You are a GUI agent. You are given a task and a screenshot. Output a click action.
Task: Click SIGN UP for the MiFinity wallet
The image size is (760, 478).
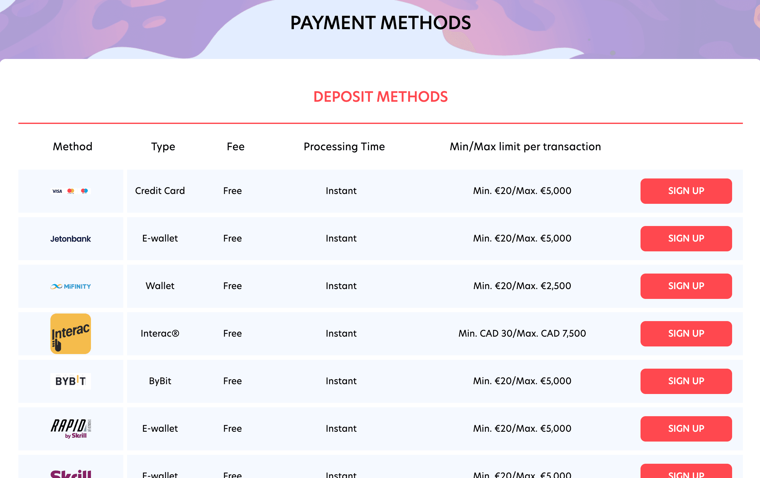[x=686, y=286]
